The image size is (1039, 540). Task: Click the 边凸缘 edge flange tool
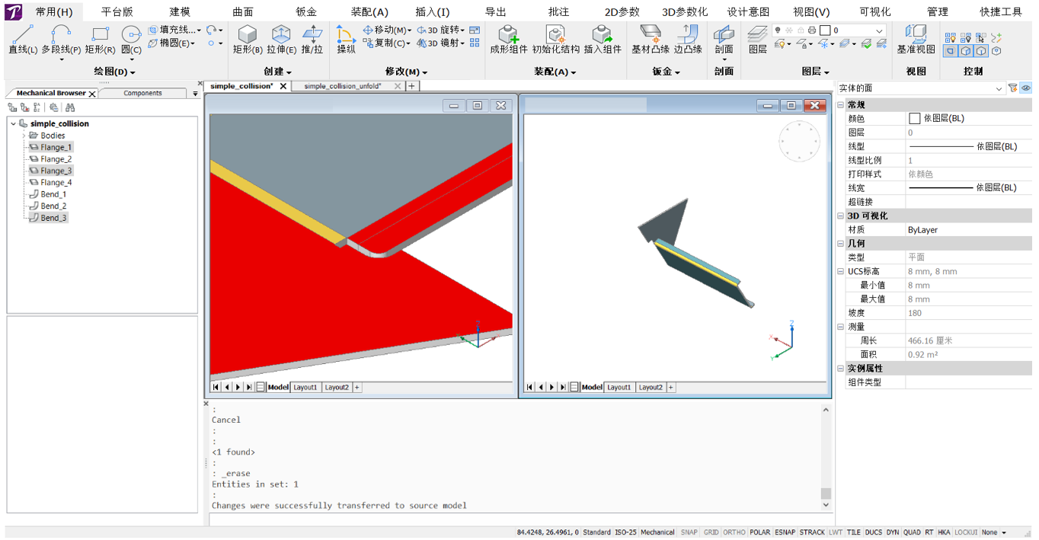click(x=688, y=40)
